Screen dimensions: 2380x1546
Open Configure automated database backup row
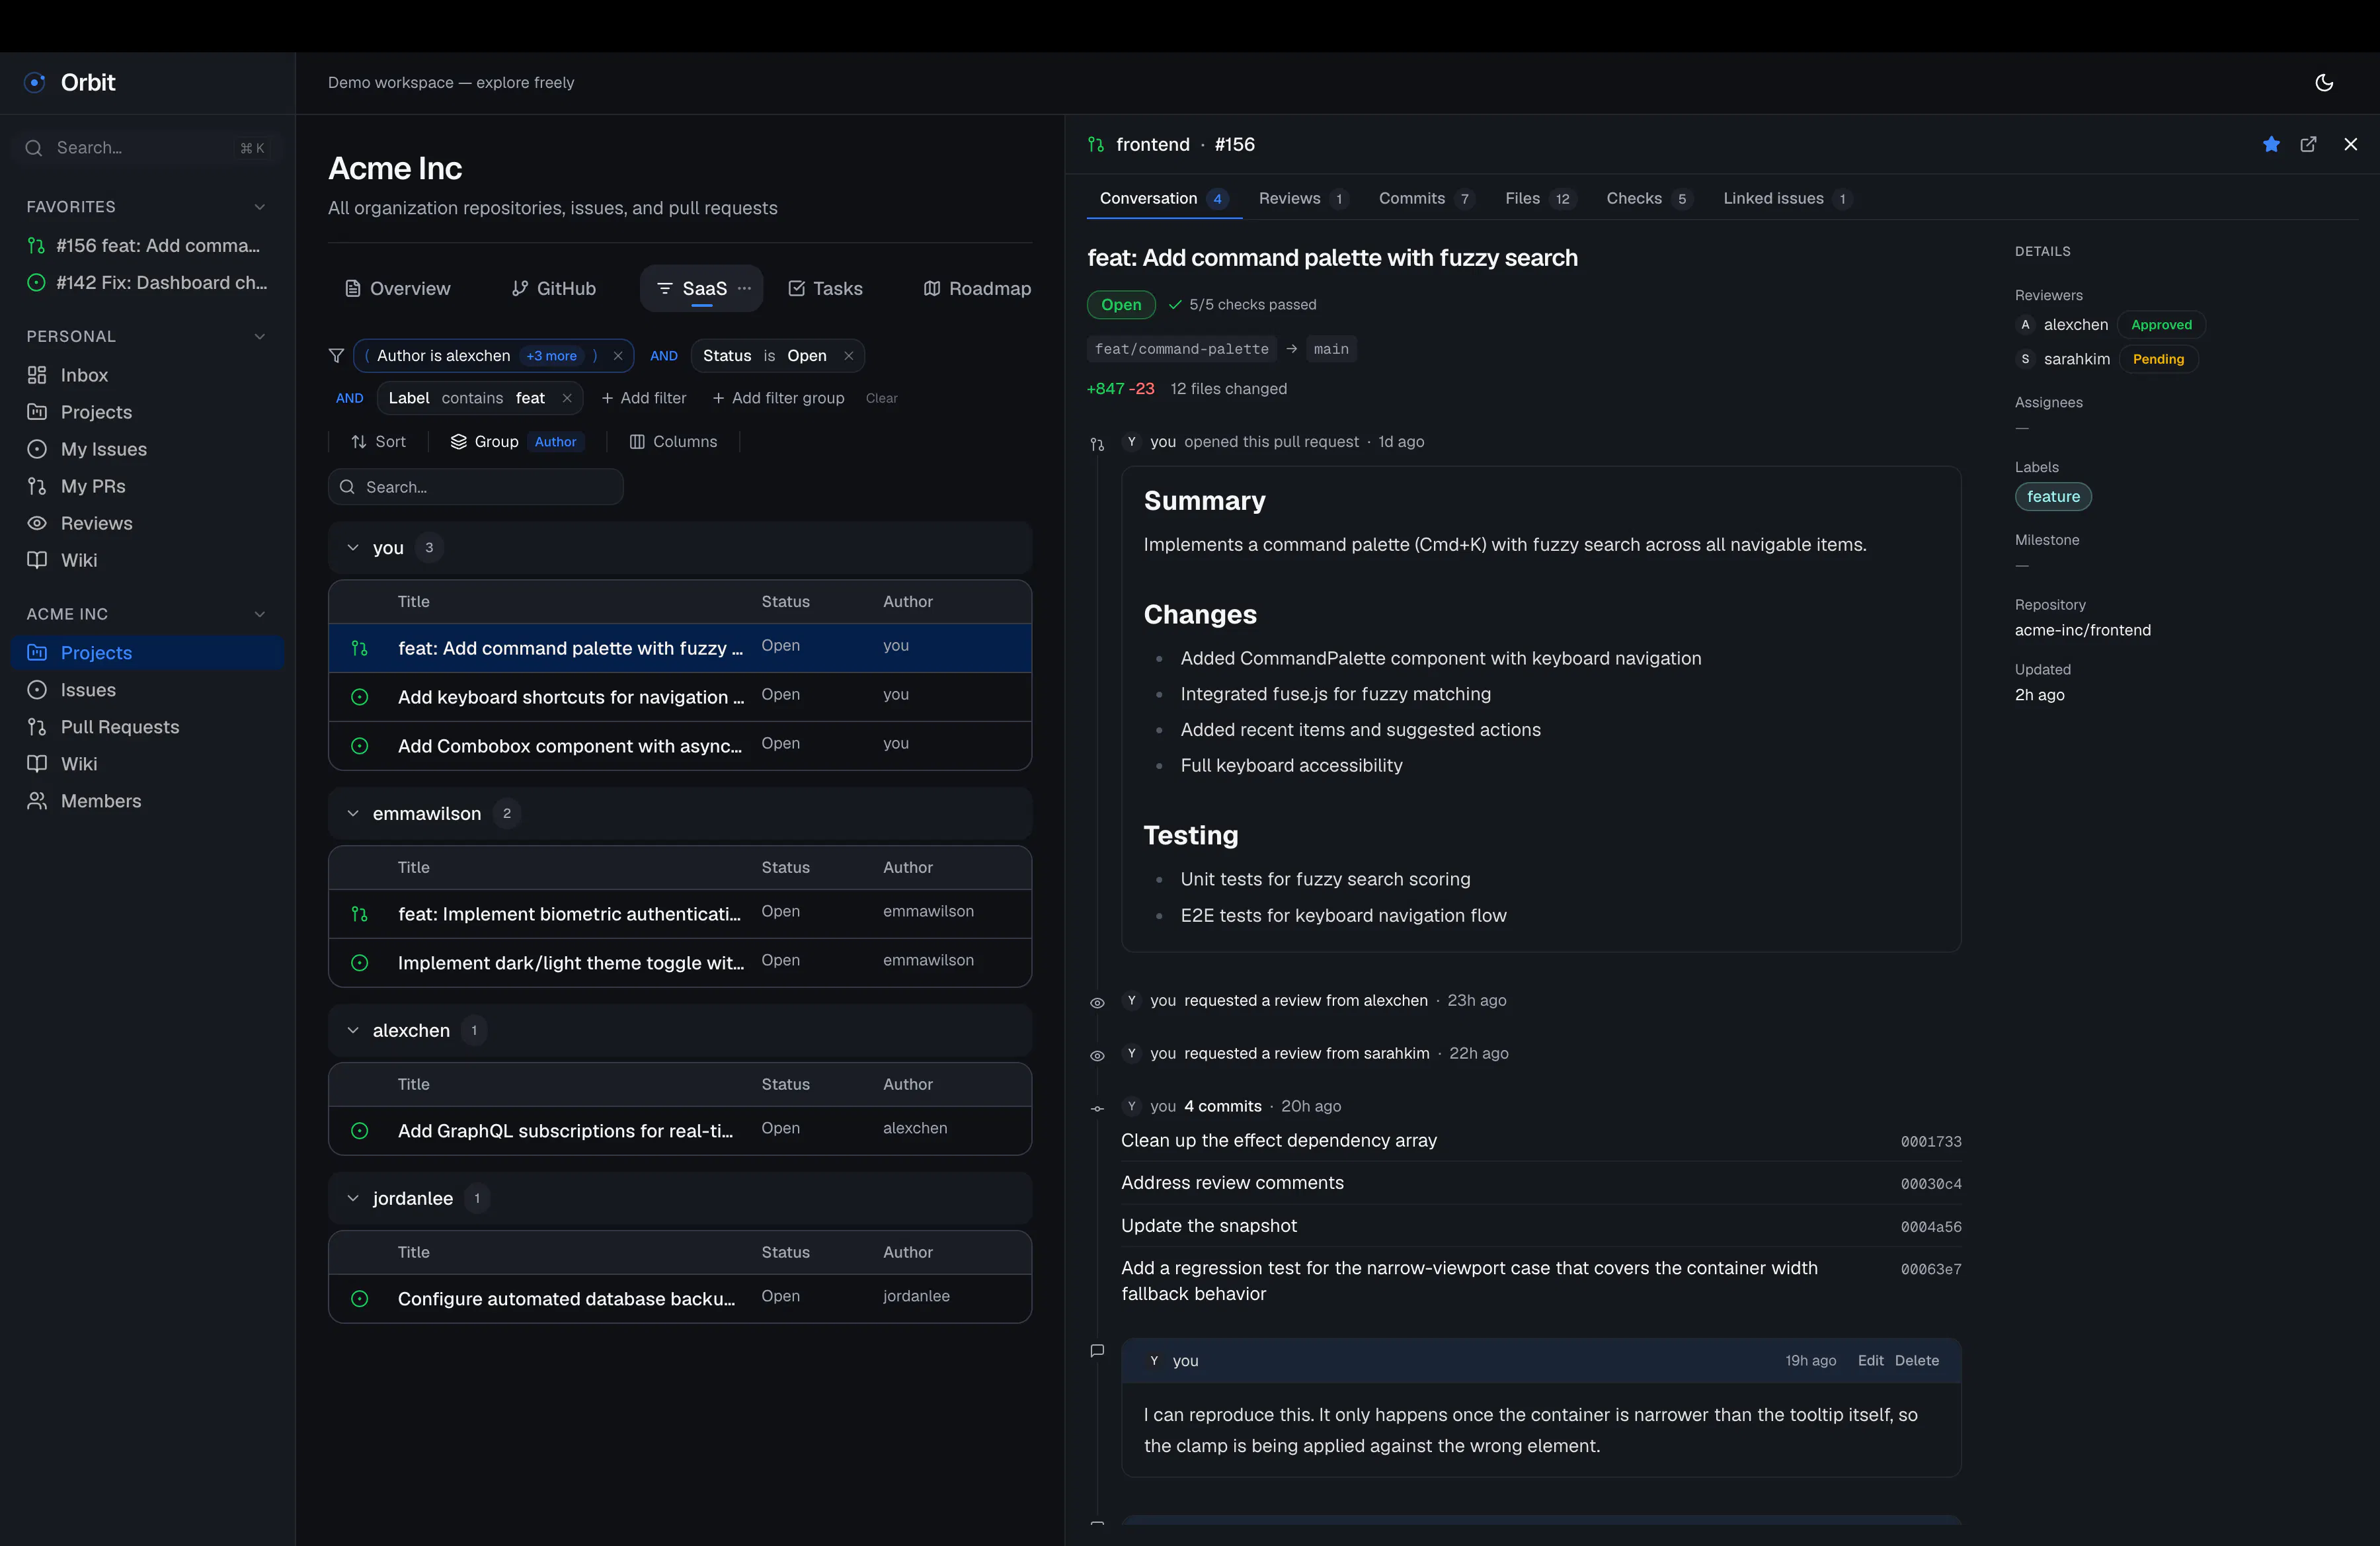pos(680,1299)
